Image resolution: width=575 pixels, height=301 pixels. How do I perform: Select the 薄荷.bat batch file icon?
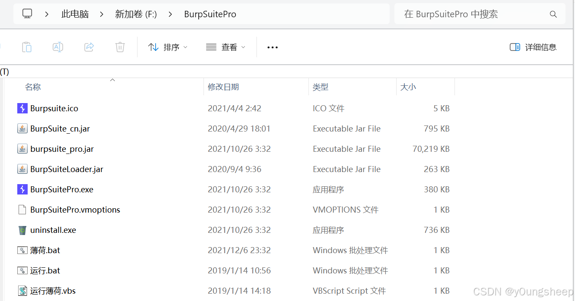(x=22, y=250)
